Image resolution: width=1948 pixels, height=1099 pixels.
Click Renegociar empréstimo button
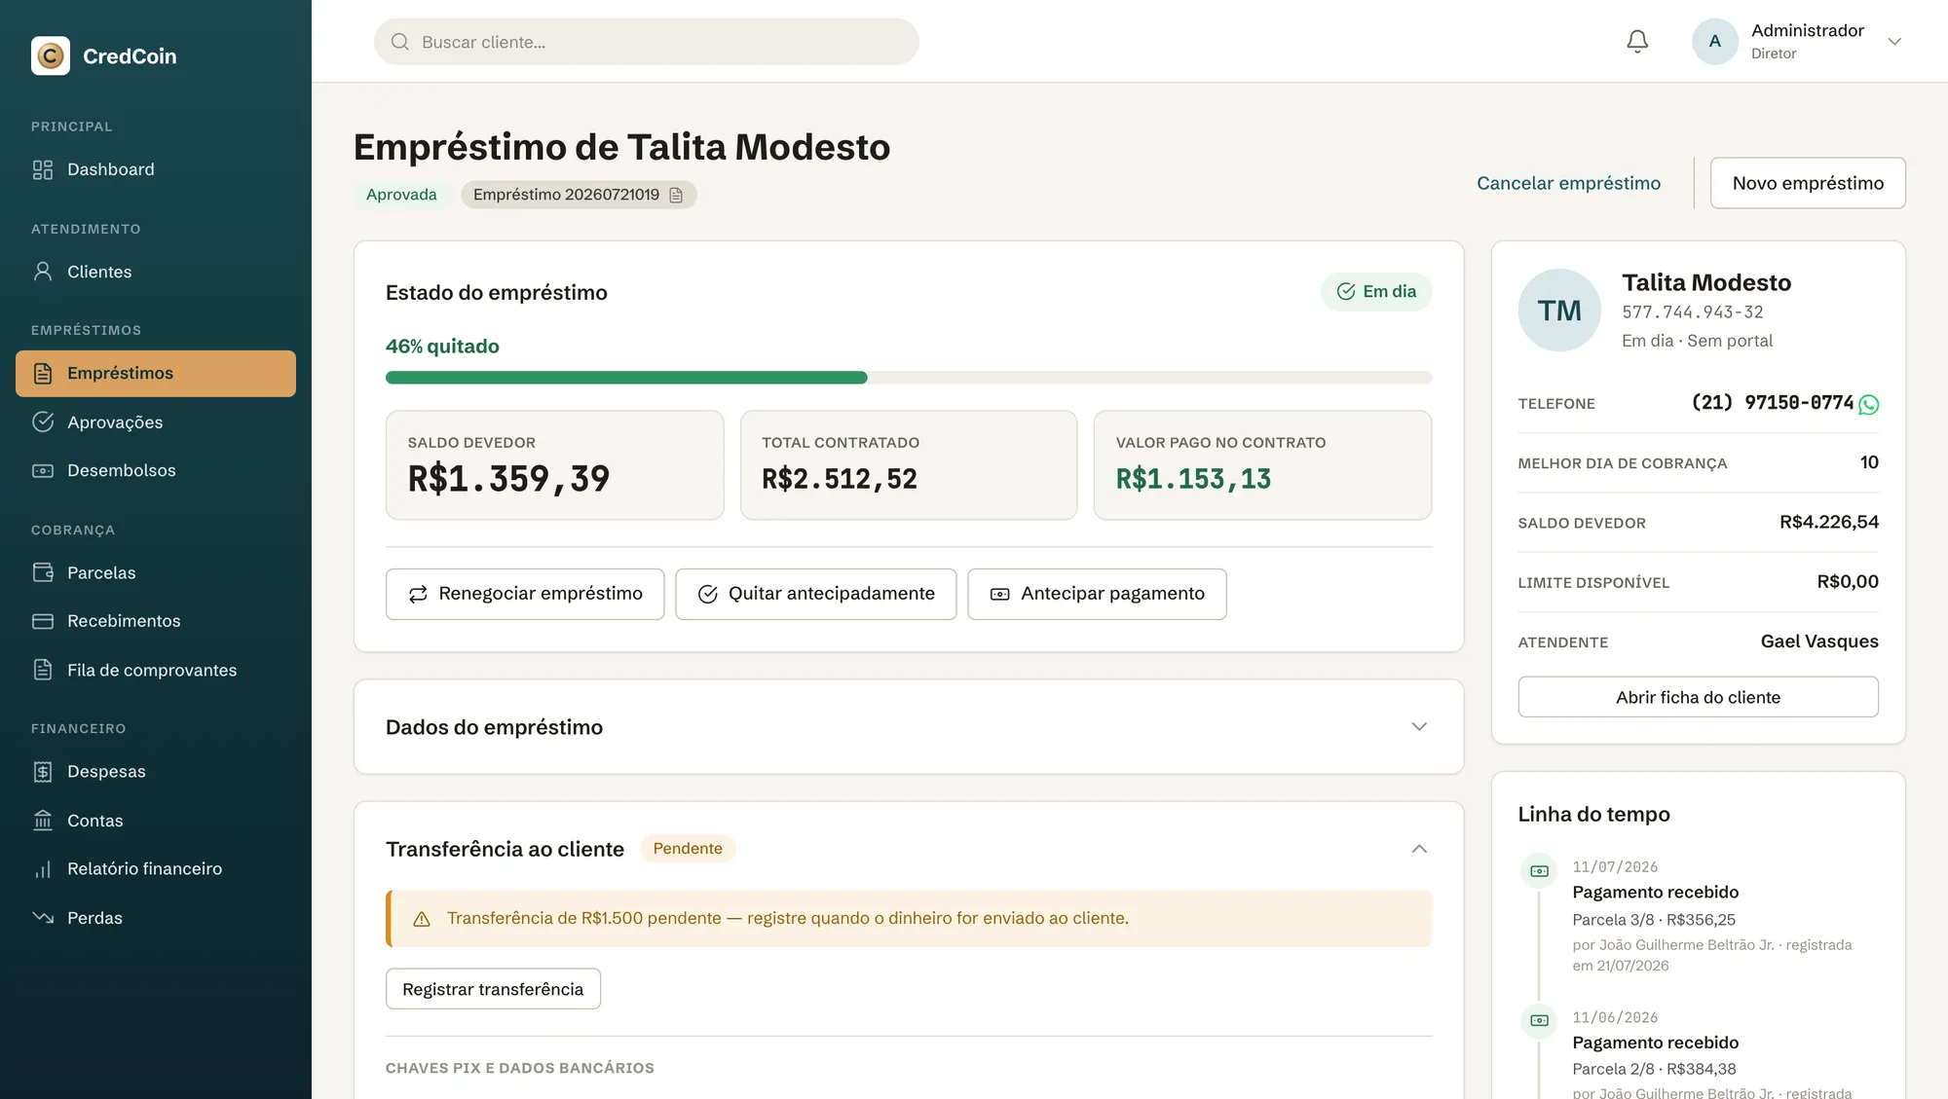pyautogui.click(x=525, y=594)
